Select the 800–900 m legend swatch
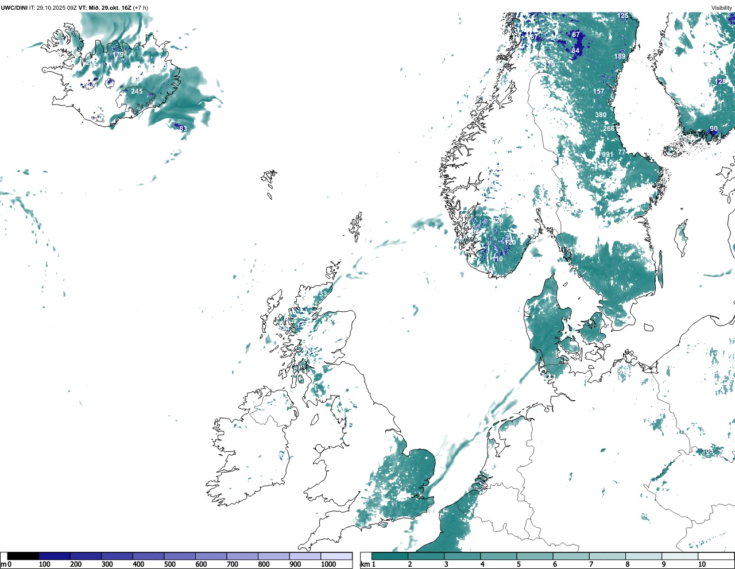Viewport: 735px width, 569px height. point(274,556)
